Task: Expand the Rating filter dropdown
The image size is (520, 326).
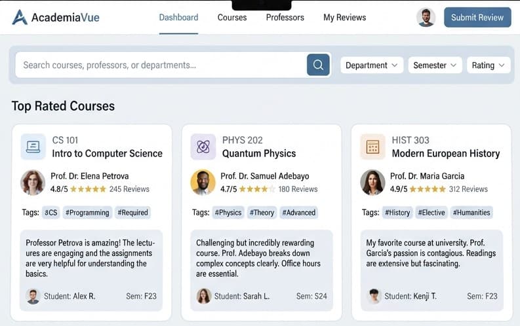Action: click(489, 65)
